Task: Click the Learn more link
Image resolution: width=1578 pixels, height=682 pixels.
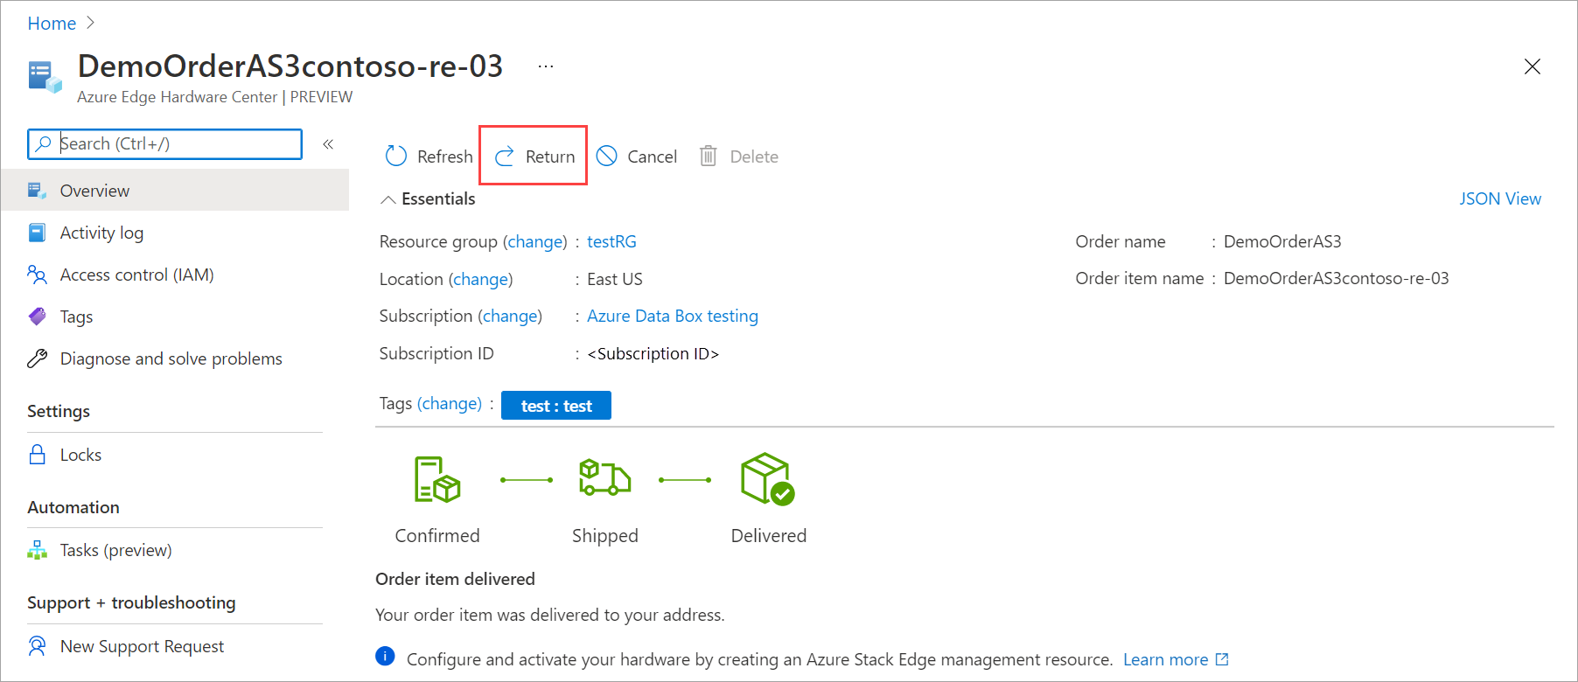Action: (1165, 659)
